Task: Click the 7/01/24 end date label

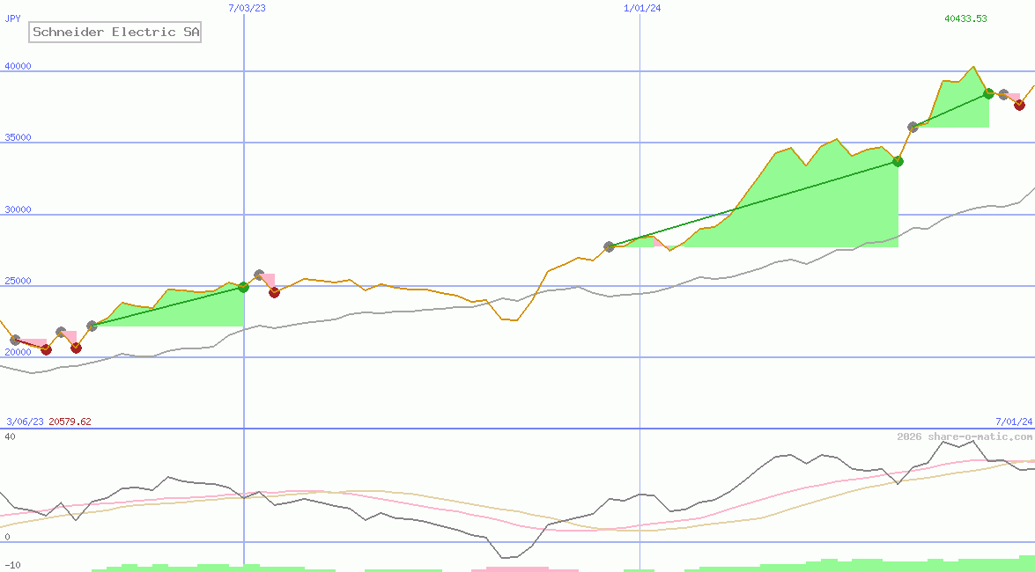Action: coord(1013,422)
